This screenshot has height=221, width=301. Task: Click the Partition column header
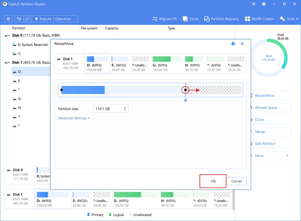coord(19,28)
